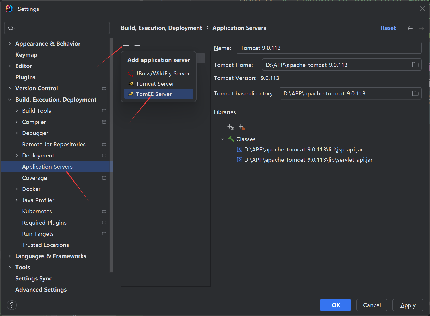
Task: Click the project-level icon beside Compiler
Action: (104, 122)
